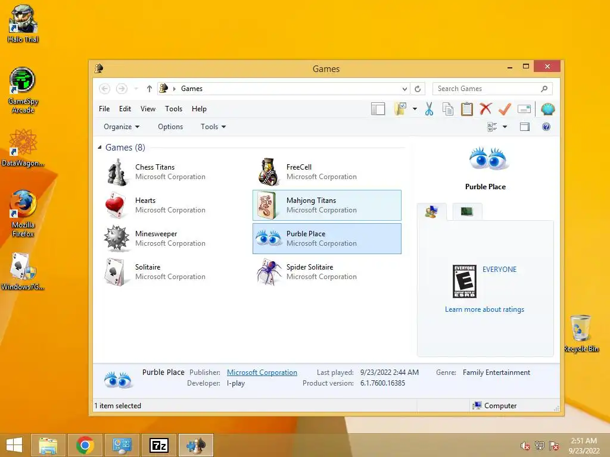610x457 pixels.
Task: Select the Spider Solitaire game
Action: coord(327,272)
